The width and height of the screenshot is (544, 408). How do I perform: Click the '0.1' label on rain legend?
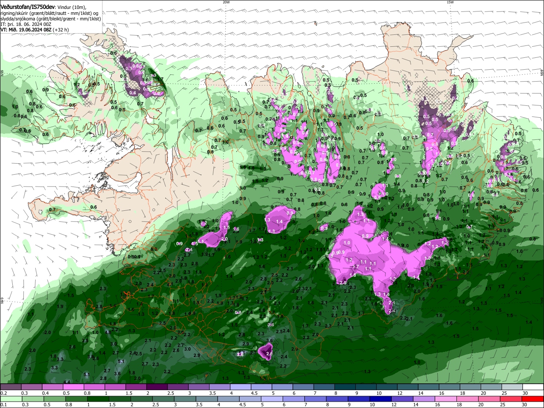click(4, 405)
